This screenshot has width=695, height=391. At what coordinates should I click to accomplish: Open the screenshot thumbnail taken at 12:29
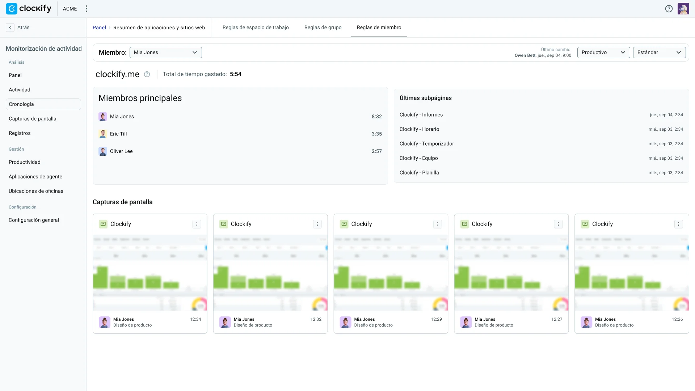[x=391, y=273]
